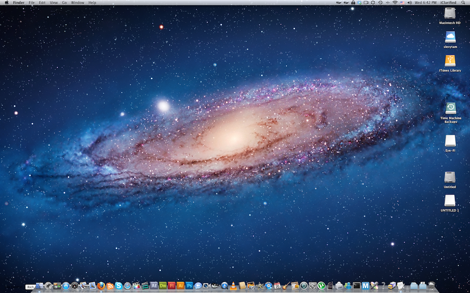Open Time Machine menu bar icon

coord(381,2)
